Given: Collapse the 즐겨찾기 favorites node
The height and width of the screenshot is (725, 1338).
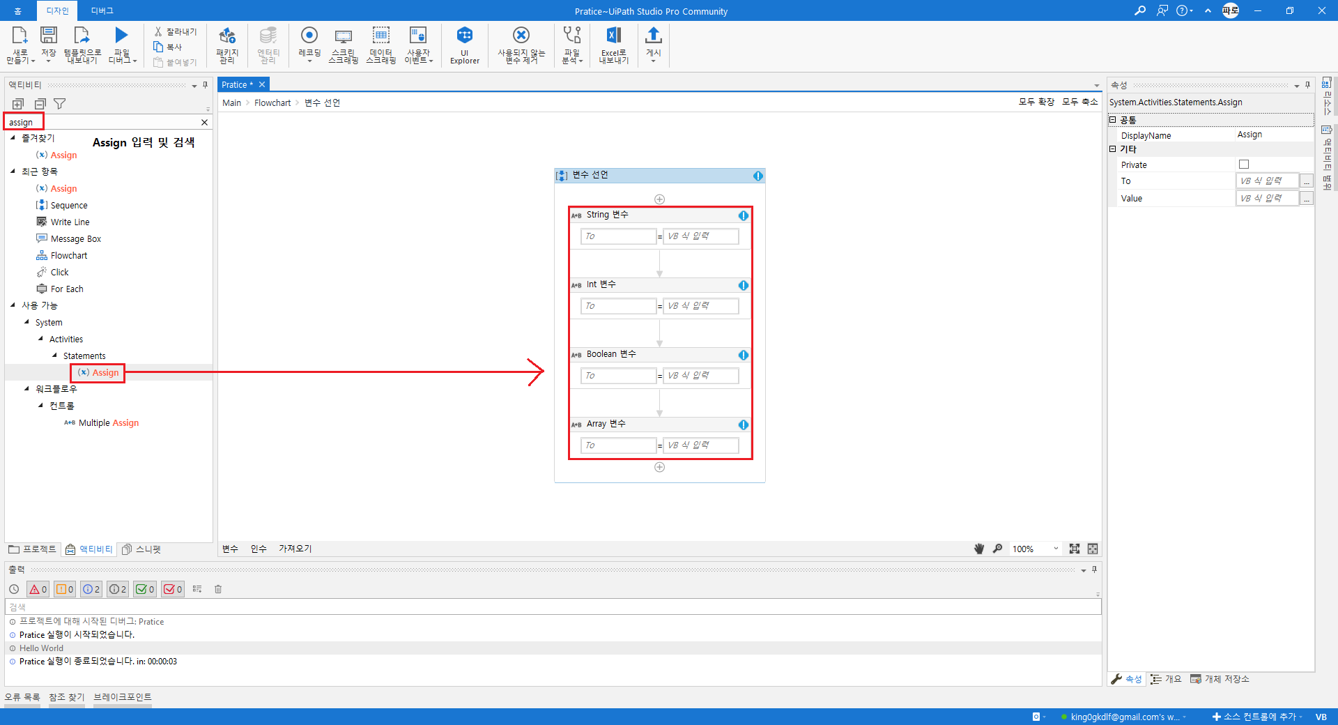Looking at the screenshot, I should 13,138.
